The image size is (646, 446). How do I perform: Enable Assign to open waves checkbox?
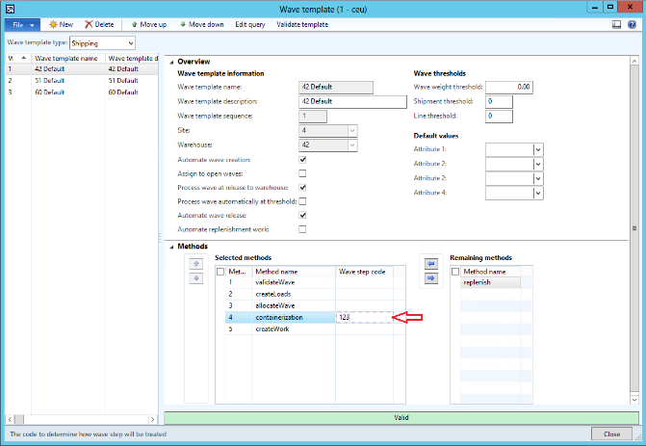pos(302,173)
